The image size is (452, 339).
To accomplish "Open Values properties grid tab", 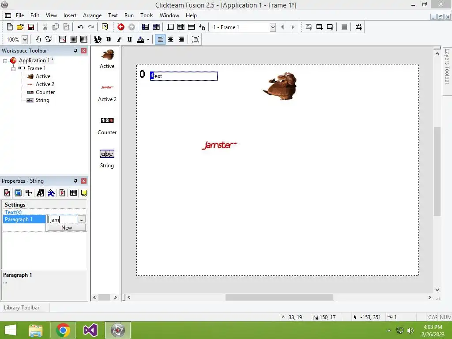I will [x=74, y=193].
